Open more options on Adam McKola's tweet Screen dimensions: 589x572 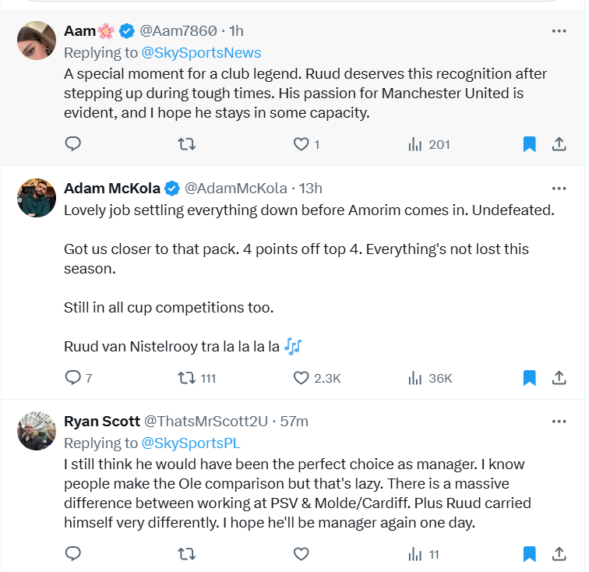559,189
